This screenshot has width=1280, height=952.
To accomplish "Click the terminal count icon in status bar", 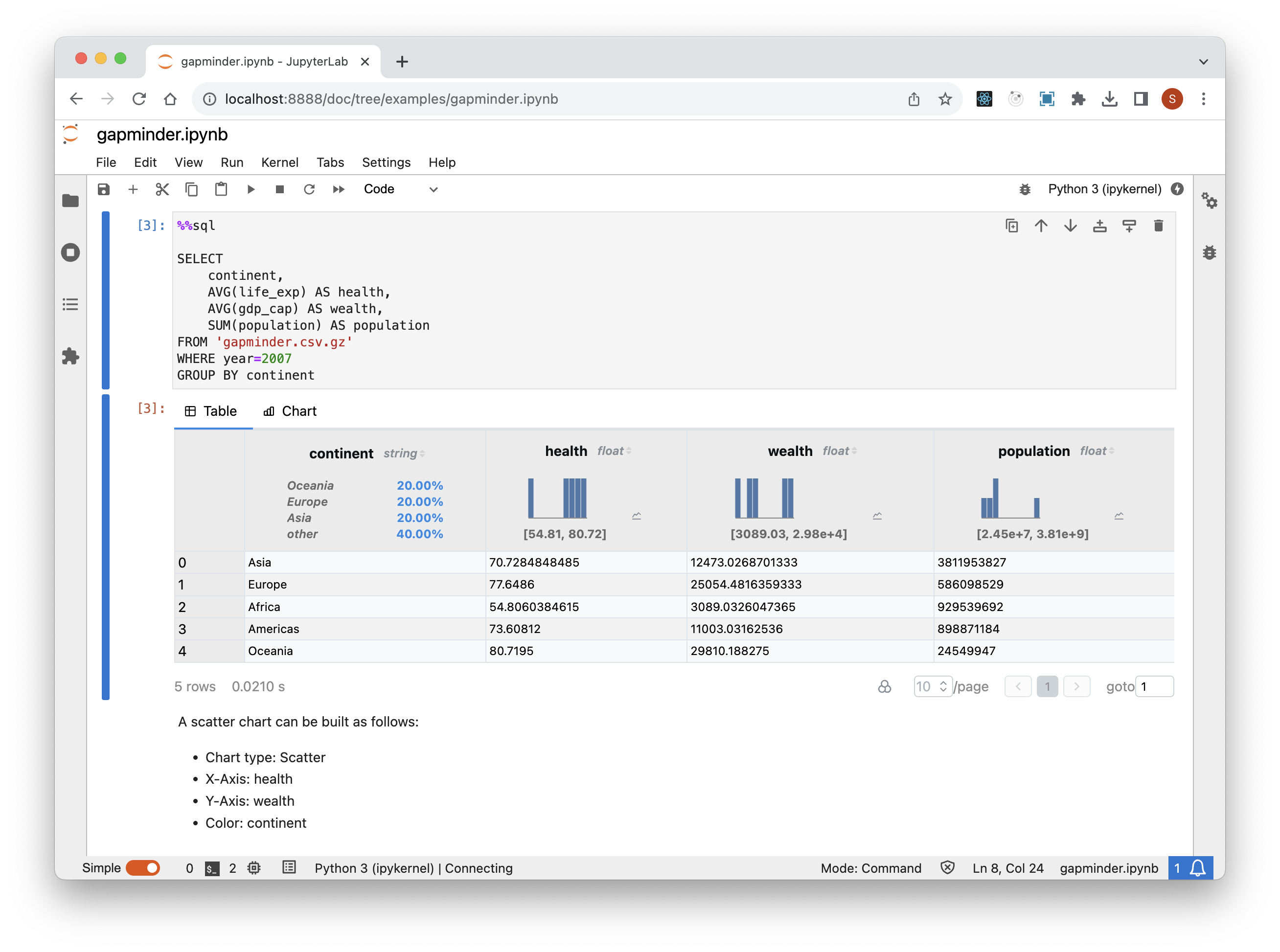I will (x=212, y=868).
